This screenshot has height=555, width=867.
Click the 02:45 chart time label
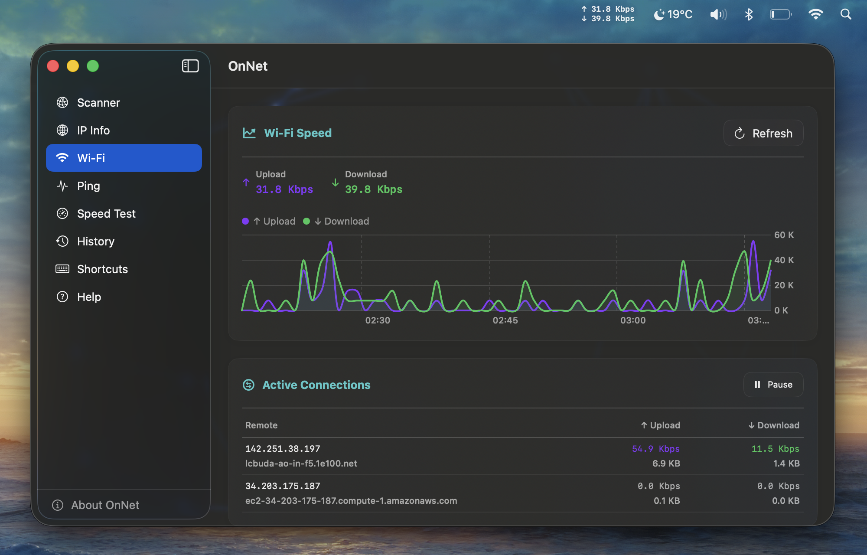pos(505,320)
